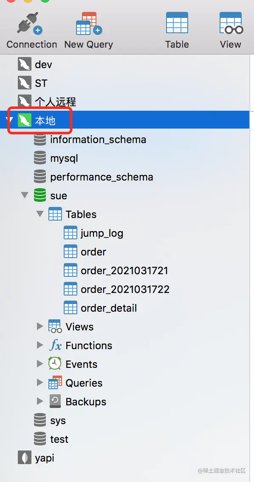Click the Events clock icon
254x482 pixels.
tap(55, 364)
